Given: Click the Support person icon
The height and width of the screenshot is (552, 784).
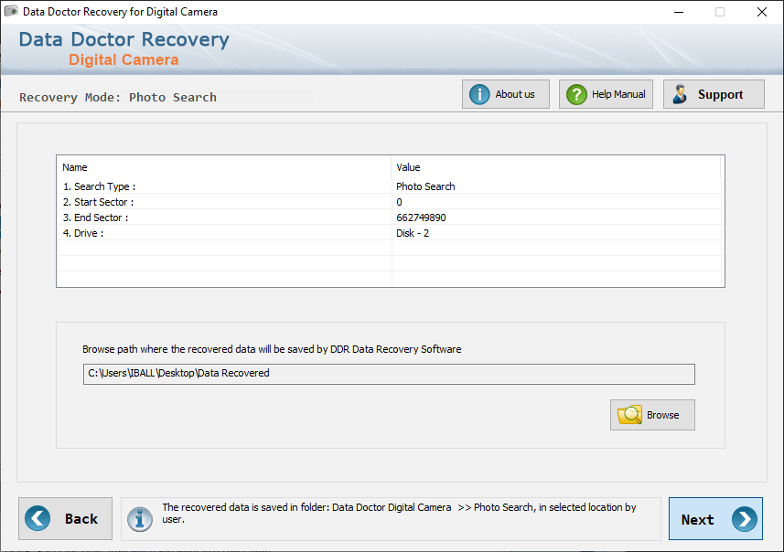Looking at the screenshot, I should [680, 94].
